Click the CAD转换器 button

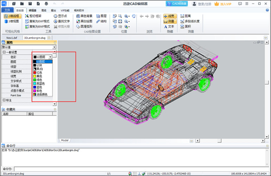(x=177, y=4)
